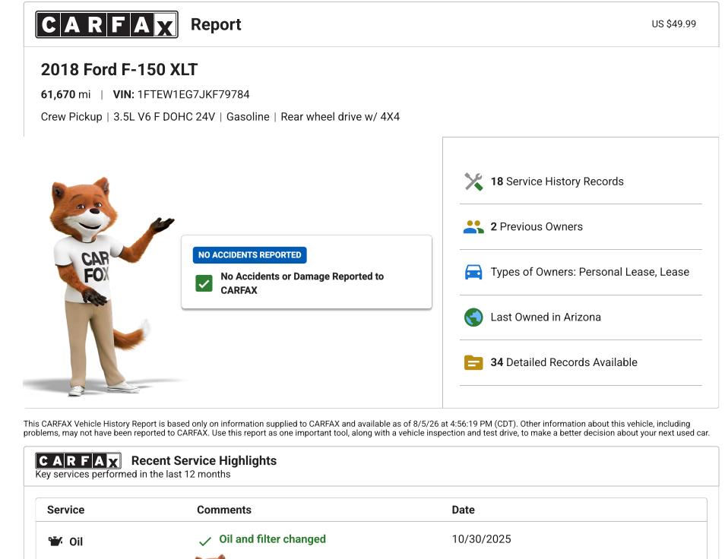Click the Date column header
The image size is (725, 559).
click(464, 510)
